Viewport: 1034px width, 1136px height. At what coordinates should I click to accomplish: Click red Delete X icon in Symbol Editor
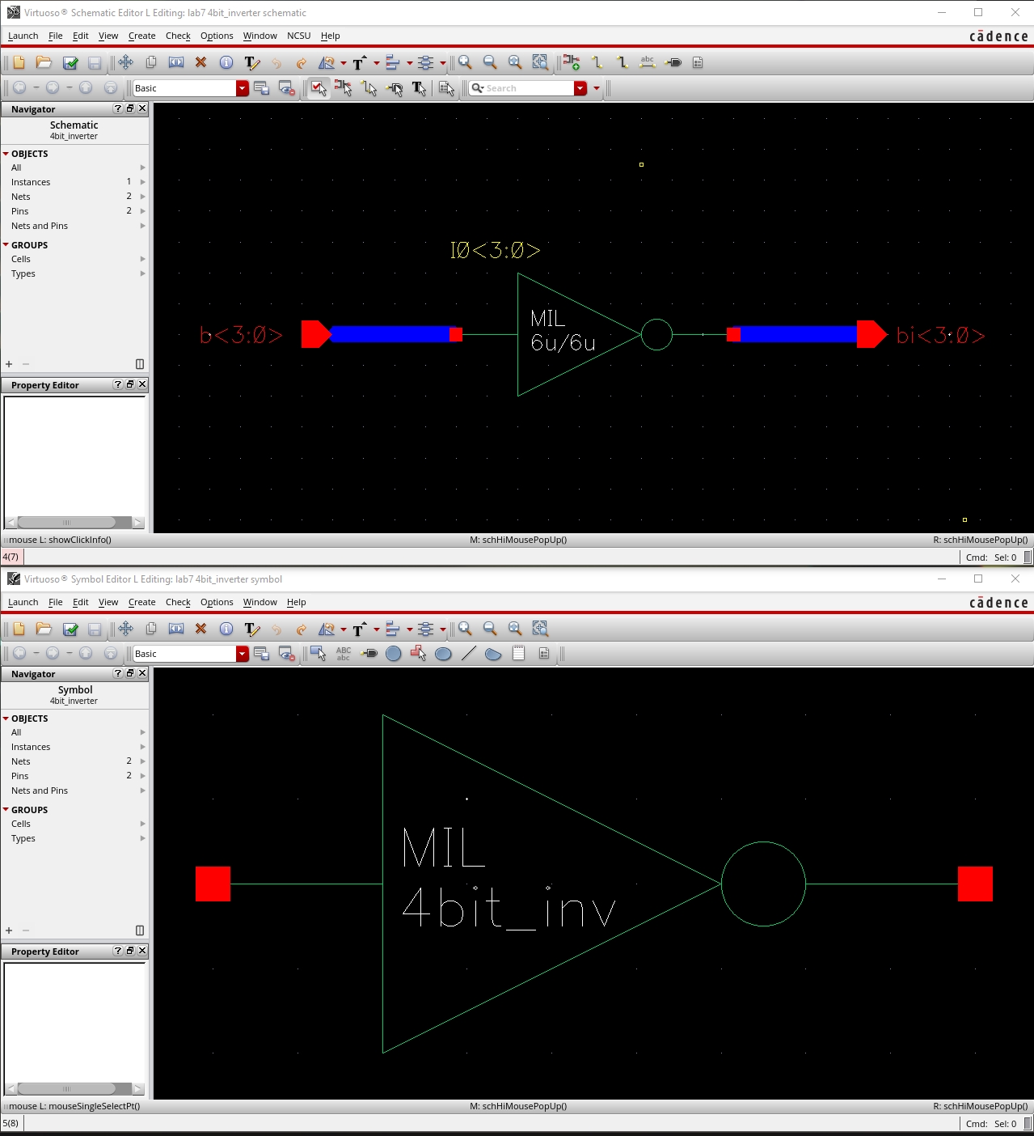tap(201, 629)
